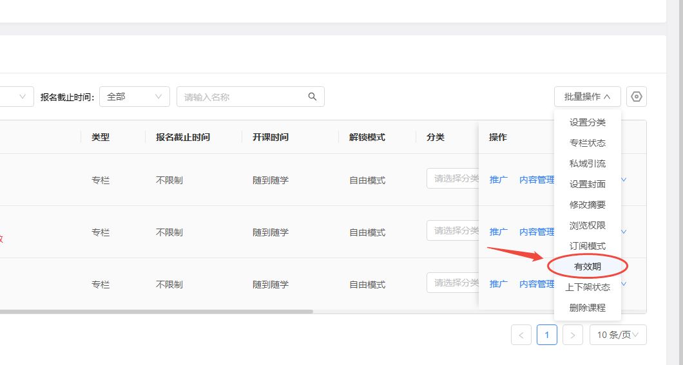This screenshot has height=365, width=683.
Task: Select 浏览权限 from batch menu
Action: pos(587,225)
